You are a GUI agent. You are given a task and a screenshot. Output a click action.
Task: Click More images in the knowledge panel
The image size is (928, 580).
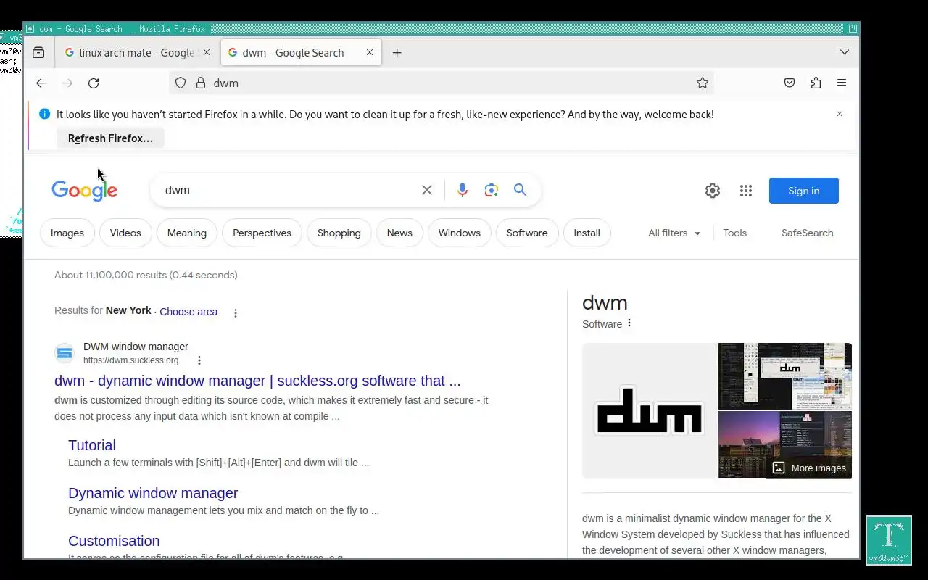(809, 468)
